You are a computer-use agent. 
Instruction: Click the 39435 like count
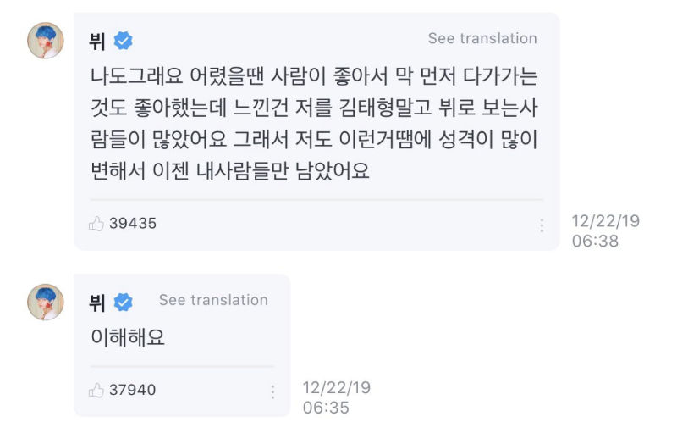click(133, 224)
